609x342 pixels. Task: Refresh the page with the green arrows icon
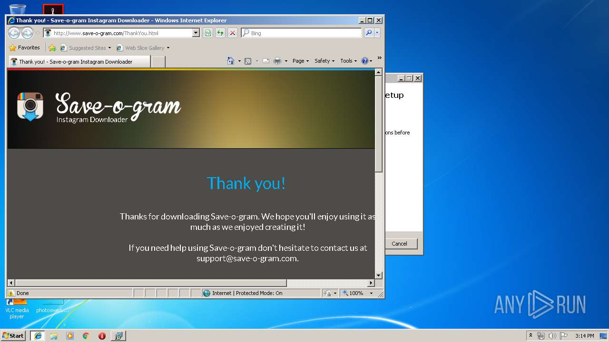pos(220,33)
